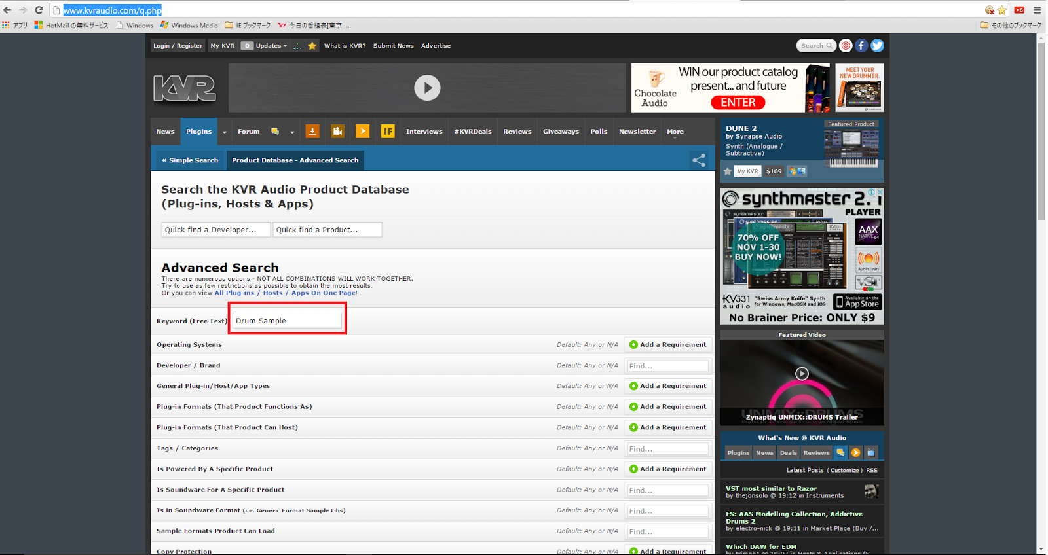
Task: Open the More menu in nav bar
Action: (675, 132)
